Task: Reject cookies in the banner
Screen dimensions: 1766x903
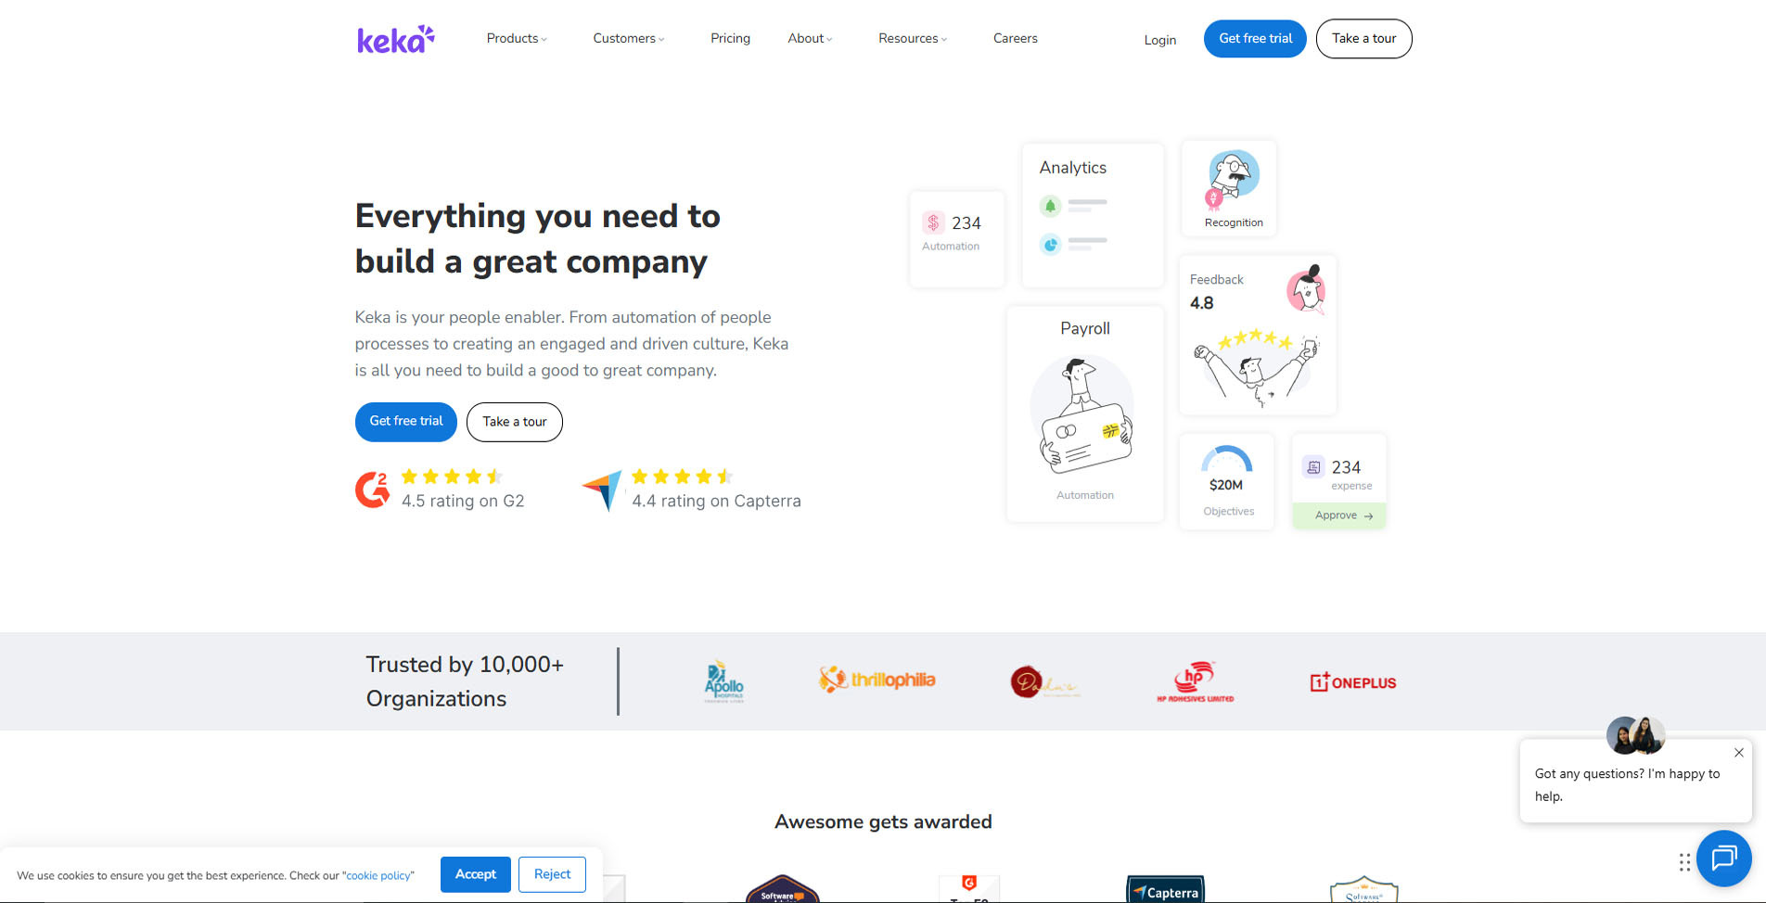Action: click(552, 874)
